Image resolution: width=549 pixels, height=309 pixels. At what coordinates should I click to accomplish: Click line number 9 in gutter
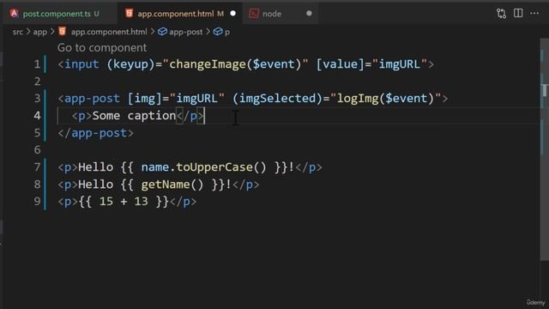coord(37,202)
